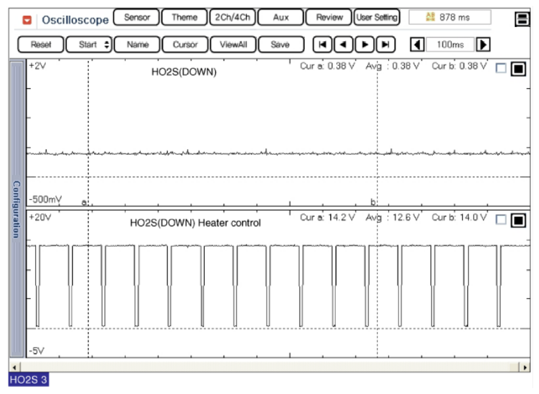Toggle the HO2S(DOWN) channel checkbox
The width and height of the screenshot is (539, 394).
coord(501,69)
